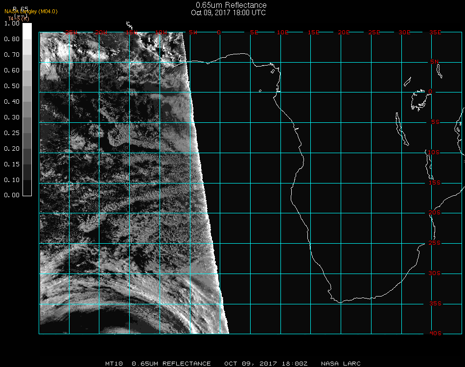Viewport: 465px width, 367px height.
Task: Click the "Oct 09, 2017 18:00 UTC" date line
Action: click(x=229, y=13)
